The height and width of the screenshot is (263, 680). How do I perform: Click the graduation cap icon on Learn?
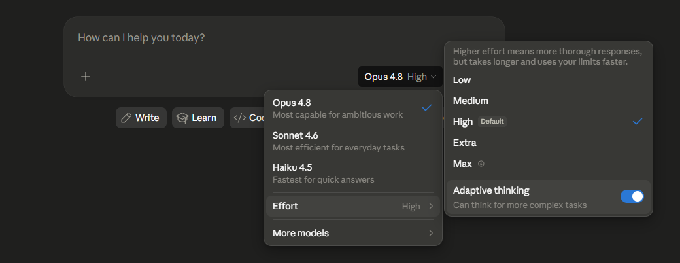coord(182,118)
